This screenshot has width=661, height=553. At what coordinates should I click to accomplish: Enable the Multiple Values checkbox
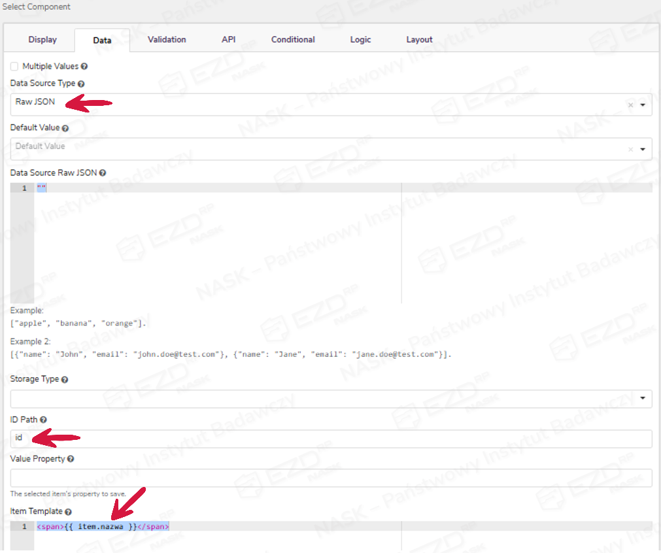tap(14, 67)
